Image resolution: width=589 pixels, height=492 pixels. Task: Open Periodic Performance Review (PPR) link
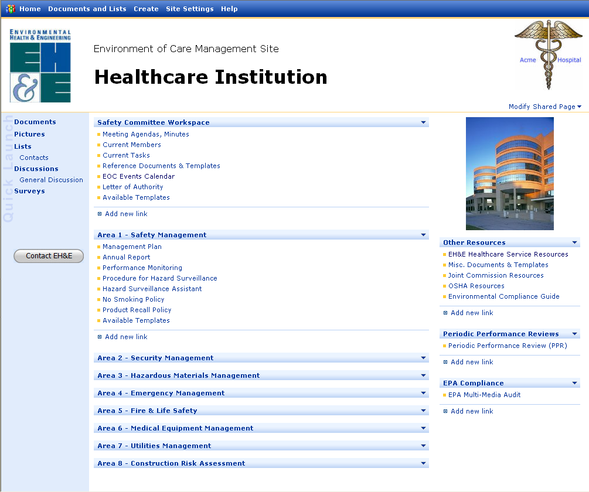pyautogui.click(x=508, y=346)
